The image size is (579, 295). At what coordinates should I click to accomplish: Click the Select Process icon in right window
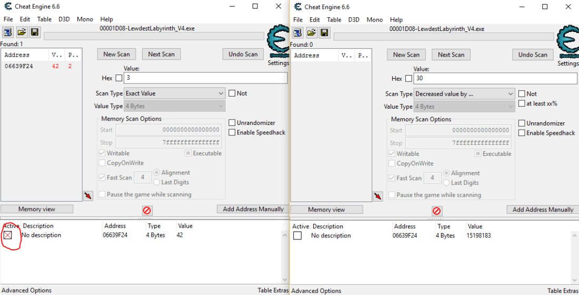coord(298,33)
